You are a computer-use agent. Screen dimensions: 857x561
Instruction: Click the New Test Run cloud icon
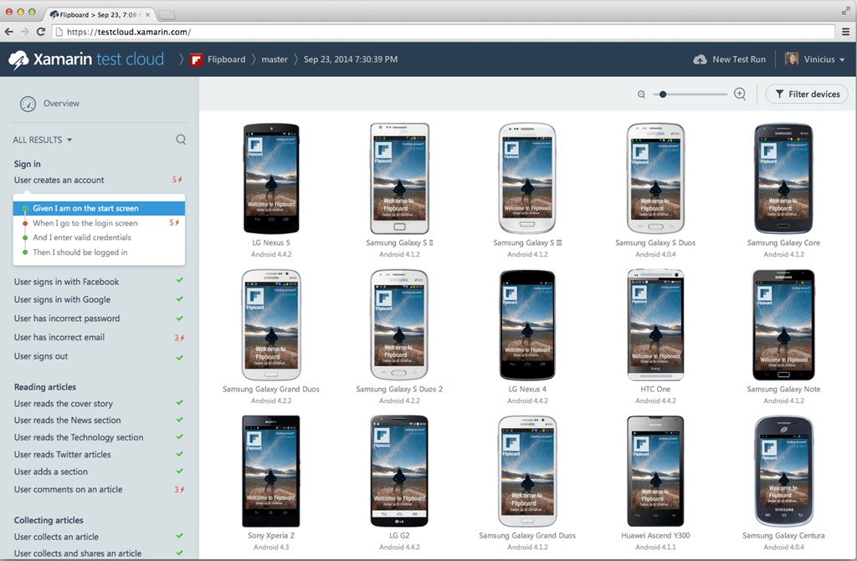(x=700, y=59)
